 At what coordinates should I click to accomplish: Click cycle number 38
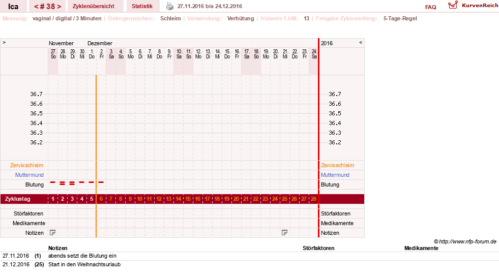[48, 7]
